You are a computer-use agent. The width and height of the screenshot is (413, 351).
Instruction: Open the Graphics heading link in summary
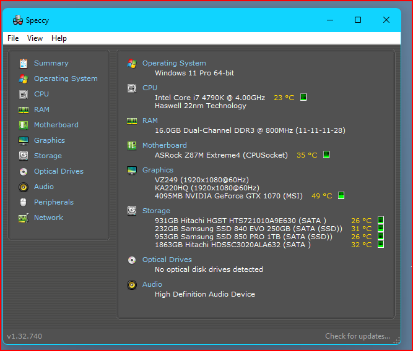point(158,170)
